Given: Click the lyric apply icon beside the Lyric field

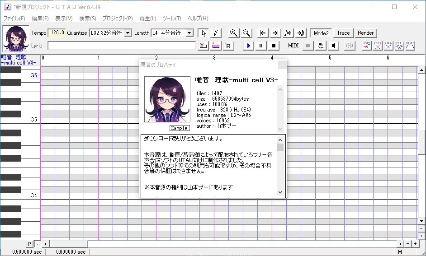Looking at the screenshot, I should coord(203,46).
